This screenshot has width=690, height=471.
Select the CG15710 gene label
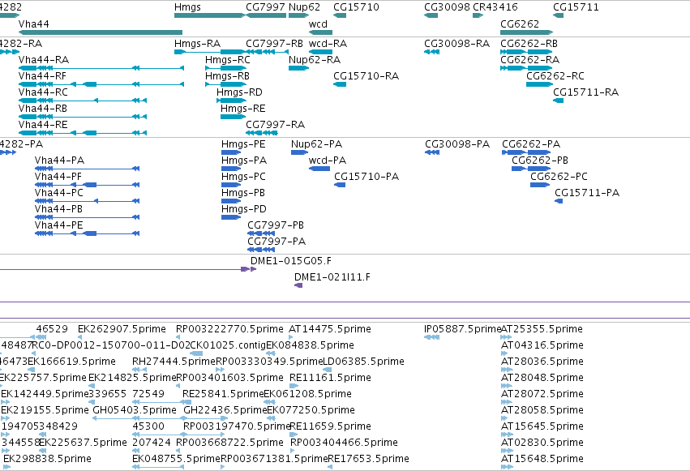tap(356, 7)
